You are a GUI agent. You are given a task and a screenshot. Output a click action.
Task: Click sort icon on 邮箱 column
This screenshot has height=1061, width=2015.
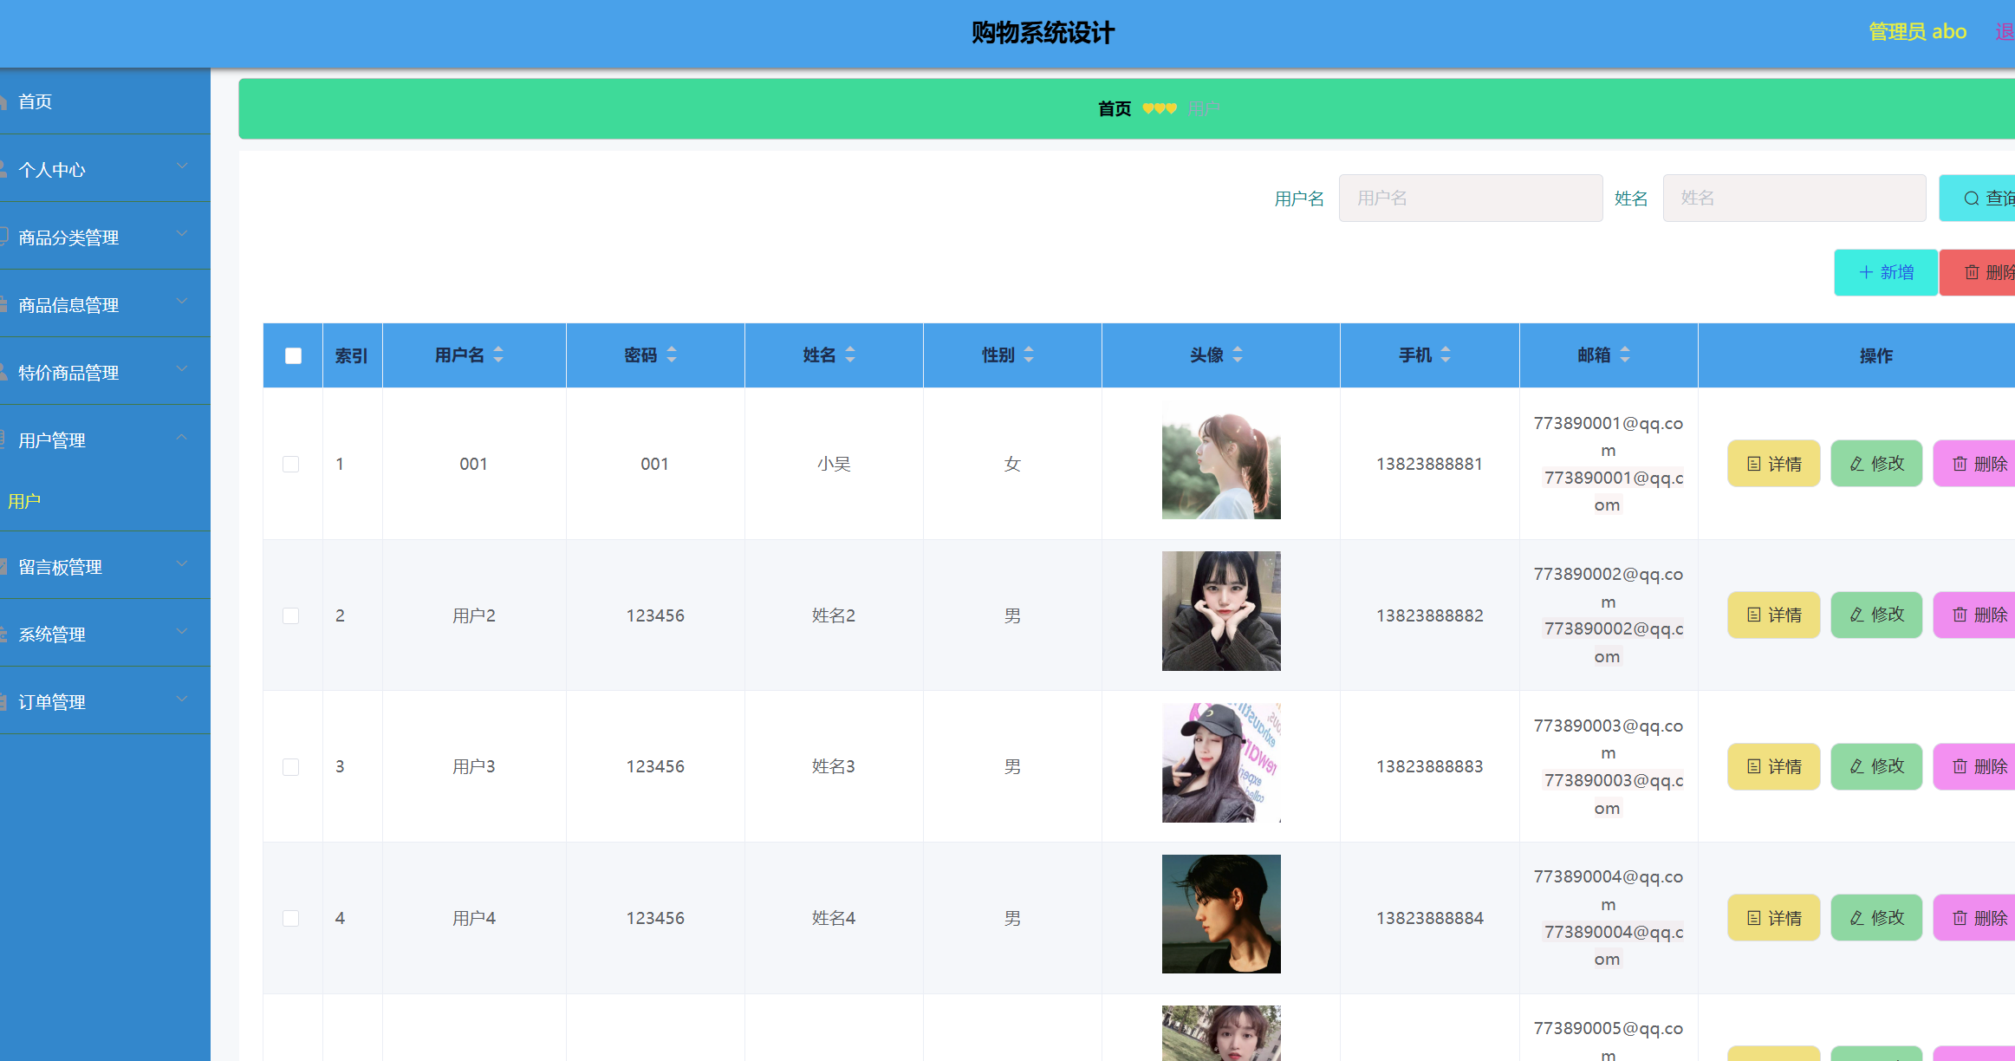1625,355
